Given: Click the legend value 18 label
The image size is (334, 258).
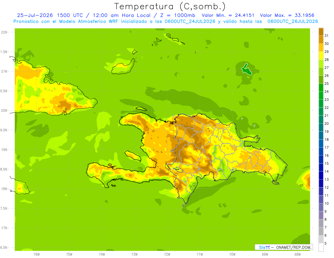Looking at the screenshot, I should click(x=327, y=139).
